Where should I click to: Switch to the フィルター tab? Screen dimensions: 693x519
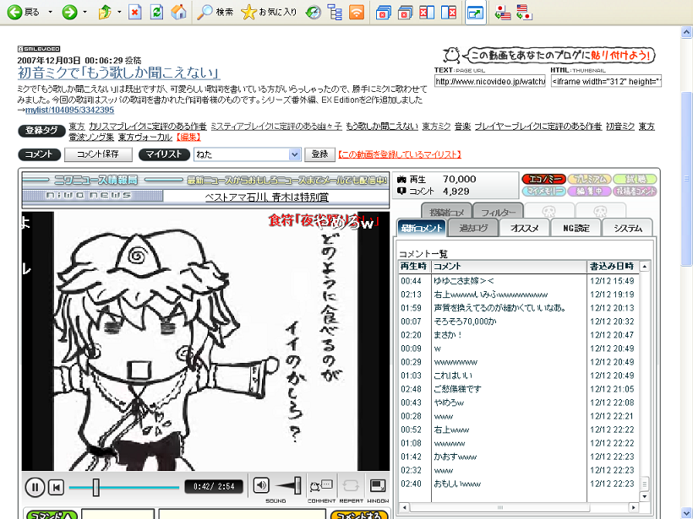coord(498,212)
